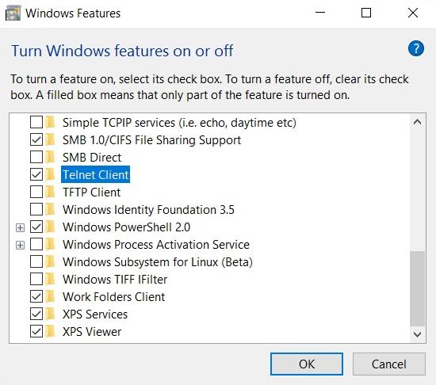Click the folder icon beside Work Folders Client

pos(51,296)
